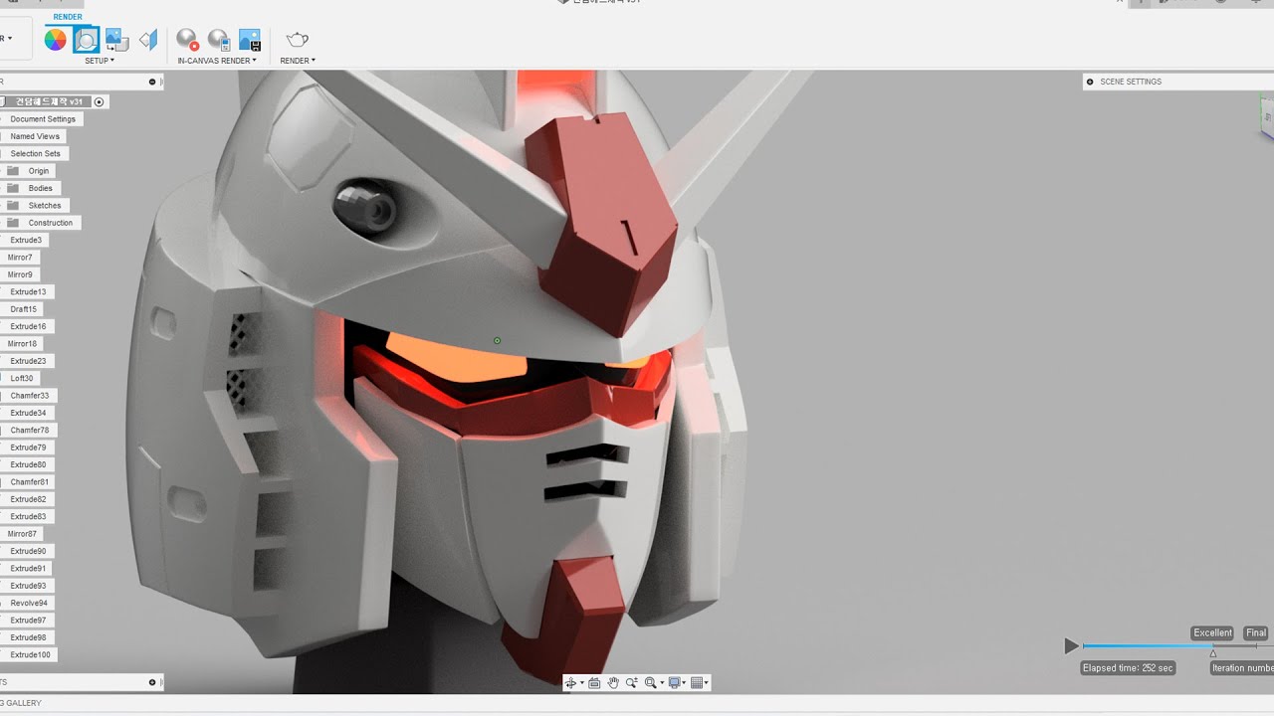This screenshot has height=716, width=1274.
Task: Open Named Views in the Browser
Action: coord(35,136)
